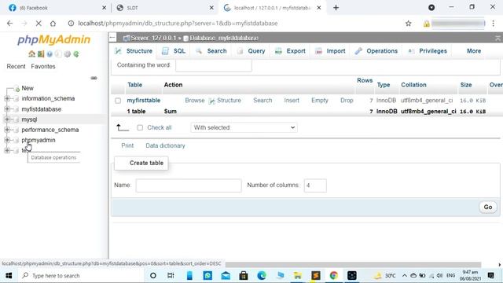Open Task View on the taskbar
Image resolution: width=503 pixels, height=283 pixels.
tap(171, 275)
